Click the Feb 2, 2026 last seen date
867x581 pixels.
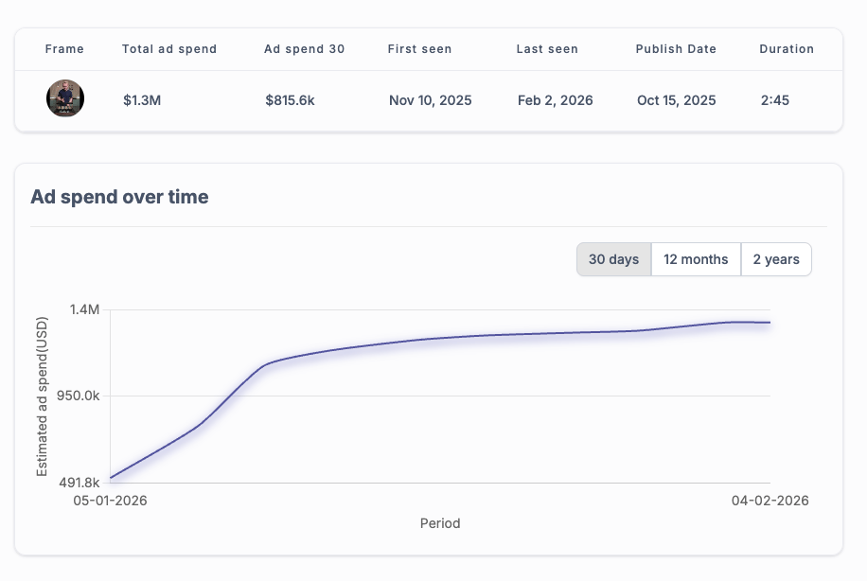click(x=556, y=100)
